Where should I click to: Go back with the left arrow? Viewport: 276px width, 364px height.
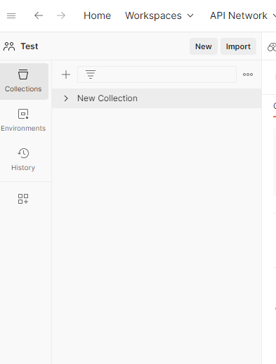pyautogui.click(x=39, y=15)
